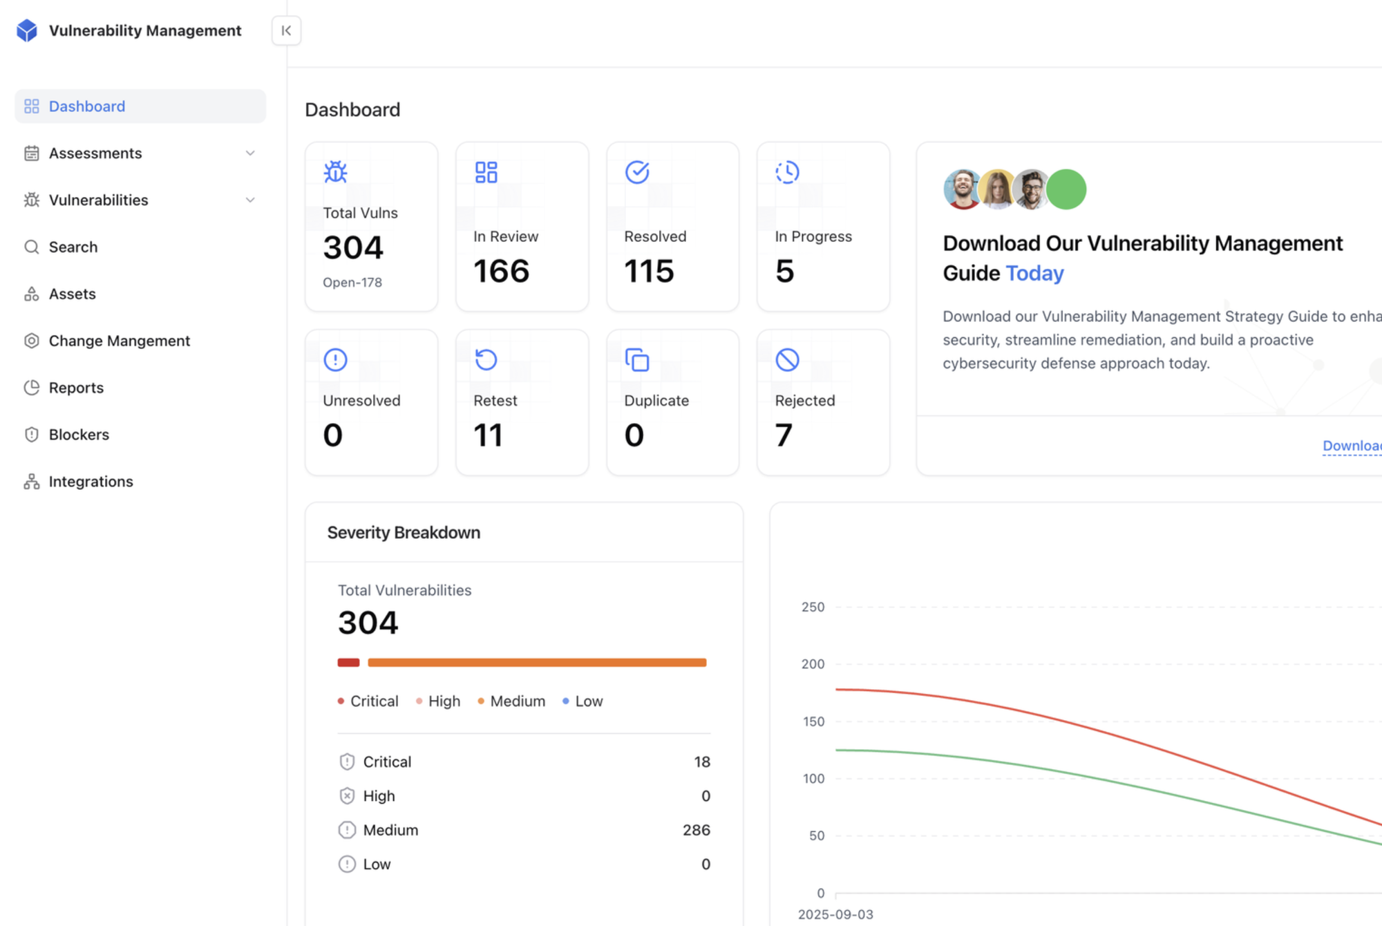Image resolution: width=1382 pixels, height=926 pixels.
Task: Click the Rejected ban icon
Action: 788,360
